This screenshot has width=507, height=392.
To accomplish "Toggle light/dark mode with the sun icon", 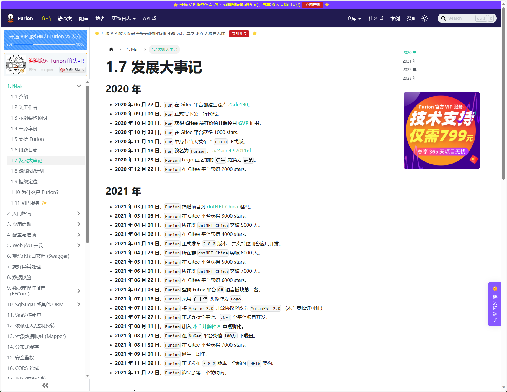I will [x=425, y=18].
